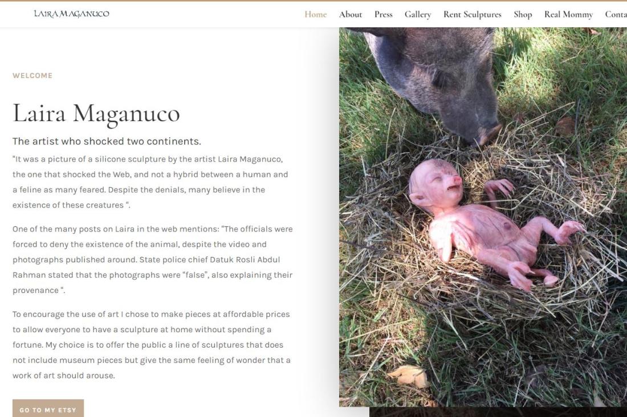Open the Gallery page
Image resolution: width=627 pixels, height=417 pixels.
pos(418,14)
